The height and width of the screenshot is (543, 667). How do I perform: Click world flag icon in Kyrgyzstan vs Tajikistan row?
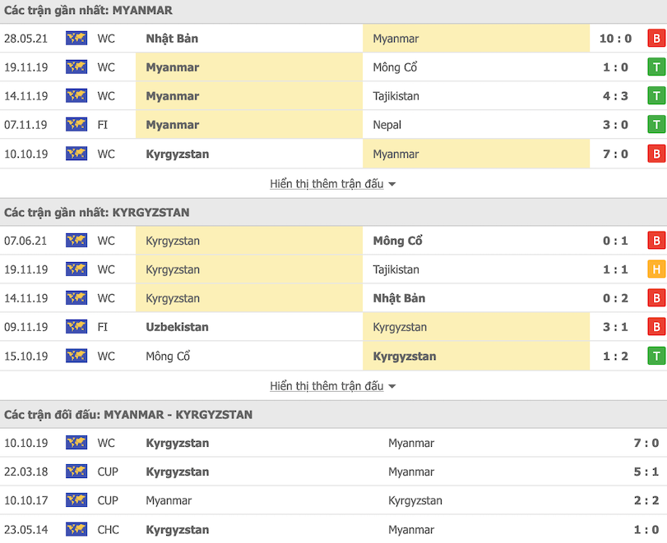(x=76, y=269)
